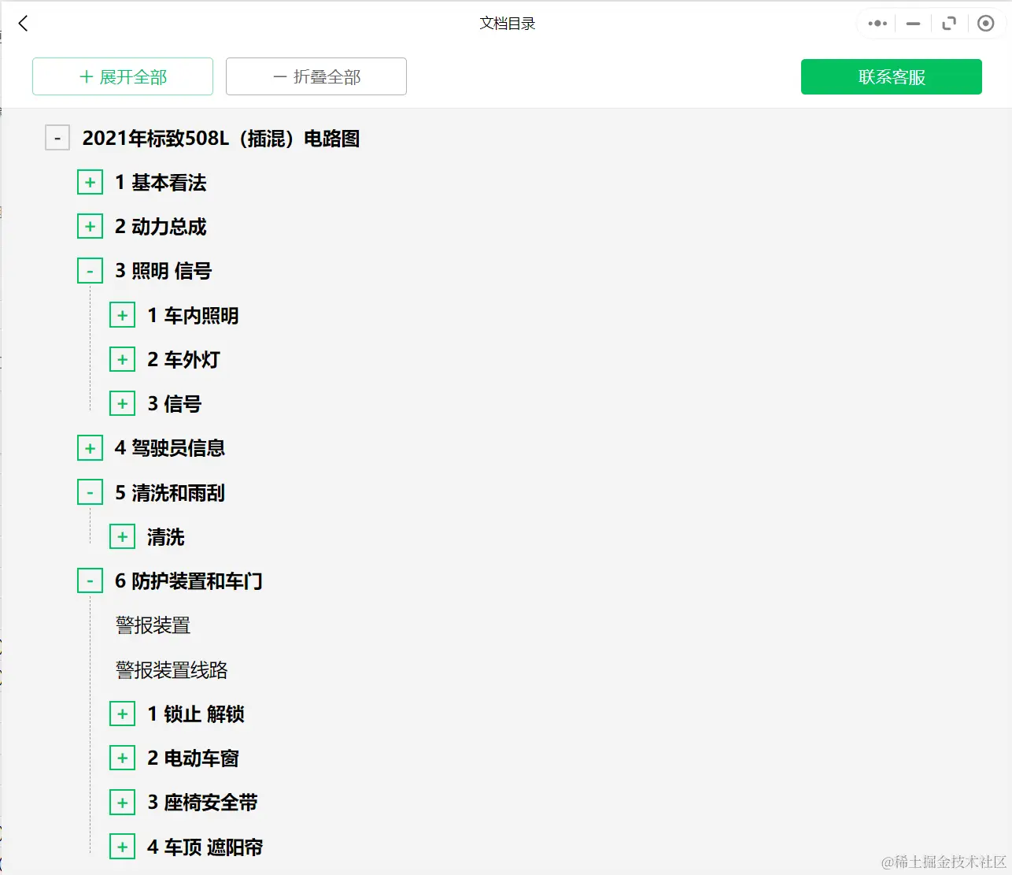This screenshot has height=875, width=1012.
Task: Expand the "1 基本看法" section with its plus icon
Action: click(90, 181)
